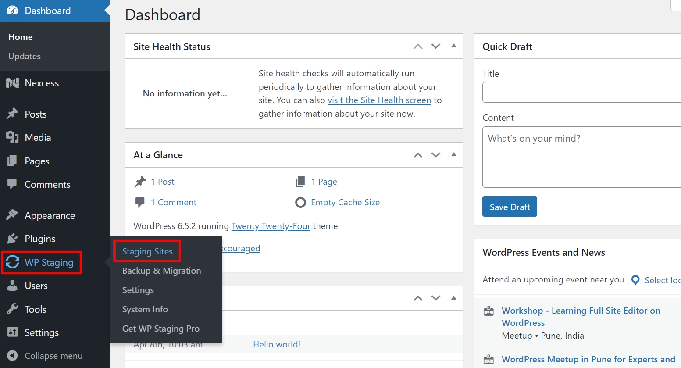The height and width of the screenshot is (368, 681).
Task: Collapse the At a Glance panel
Action: pos(454,154)
